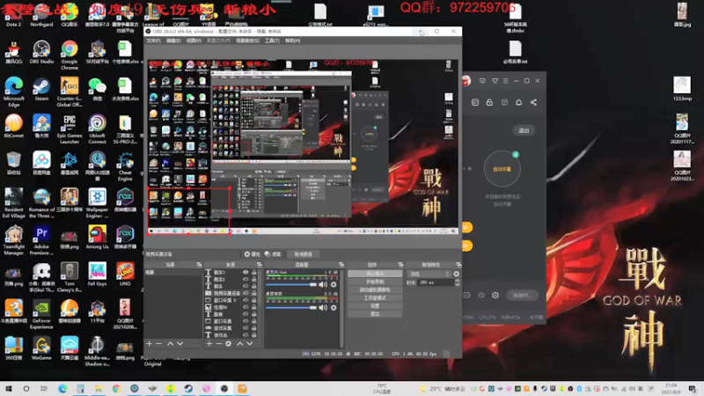Move source up with arrow icon

[239, 343]
